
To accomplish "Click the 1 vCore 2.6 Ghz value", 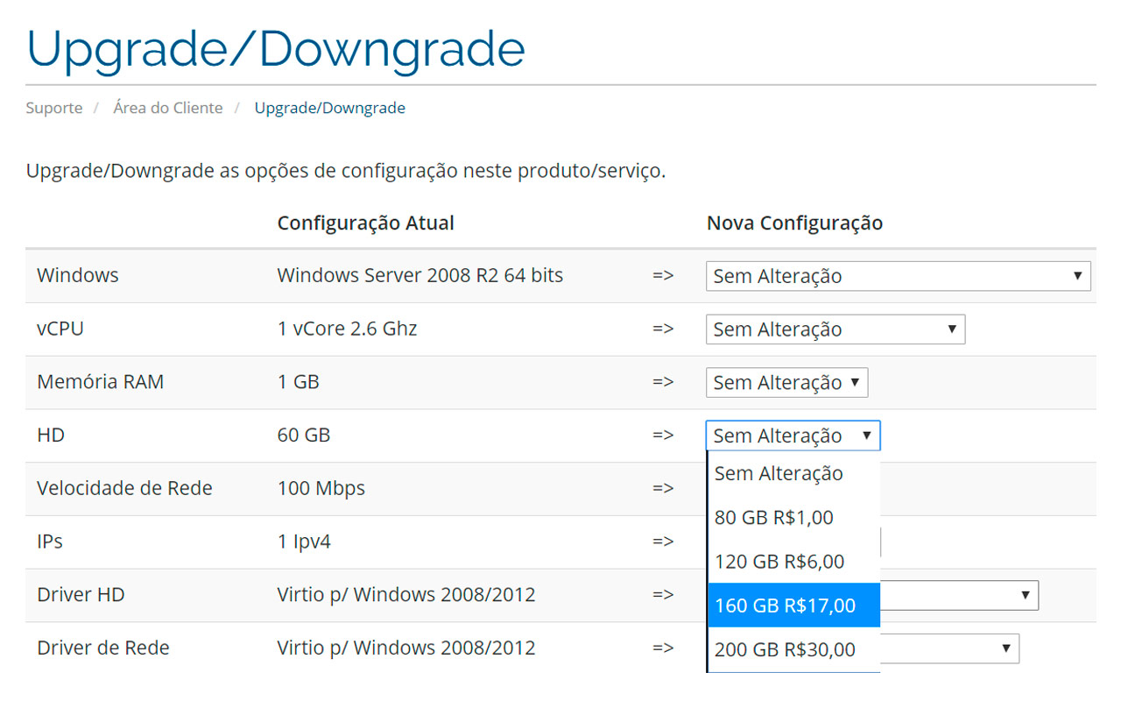I will pos(348,329).
